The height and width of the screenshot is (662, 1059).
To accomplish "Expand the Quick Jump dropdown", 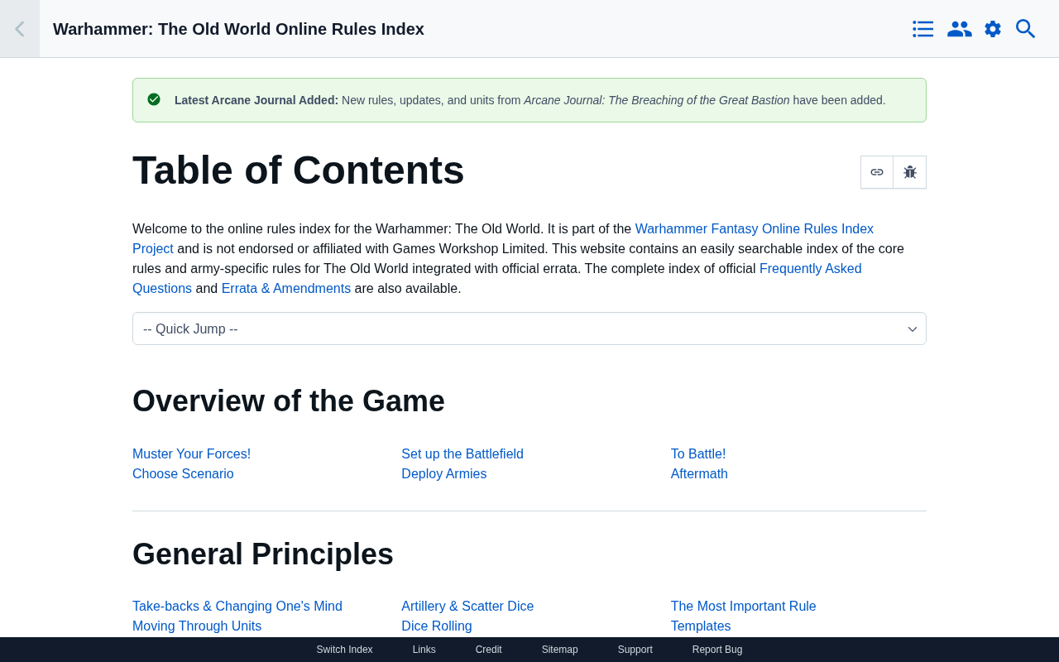I will 529,329.
